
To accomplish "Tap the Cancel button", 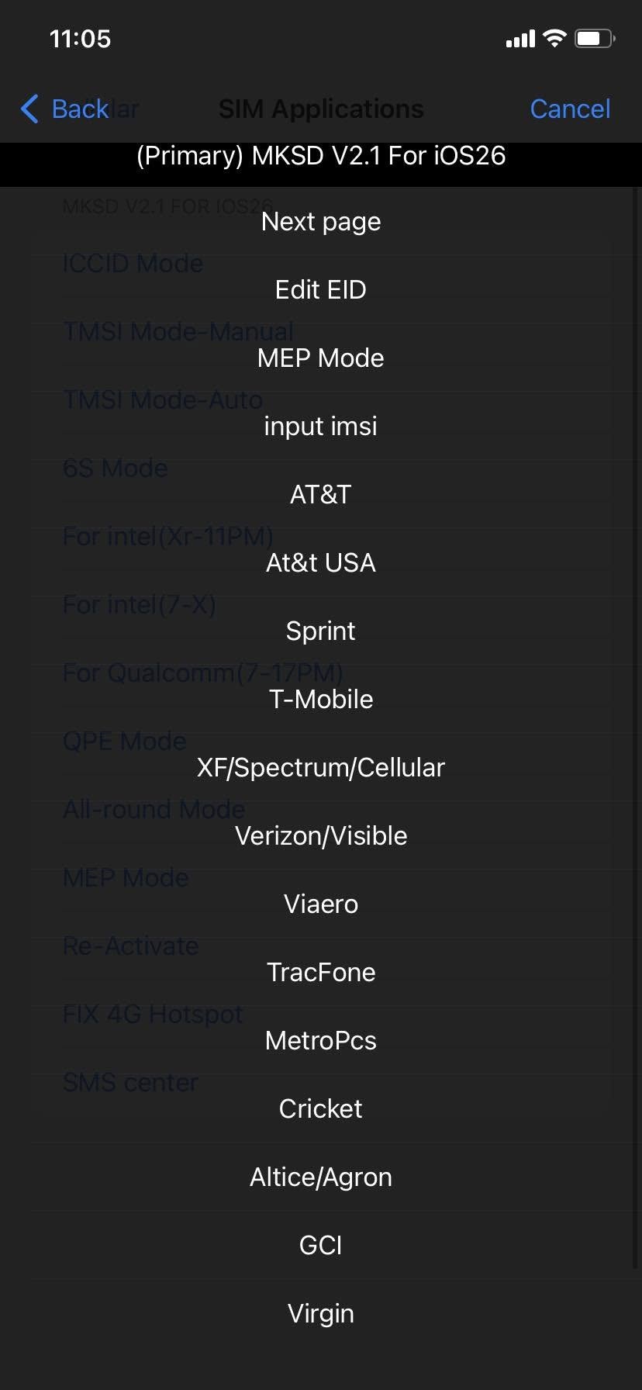I will (570, 109).
